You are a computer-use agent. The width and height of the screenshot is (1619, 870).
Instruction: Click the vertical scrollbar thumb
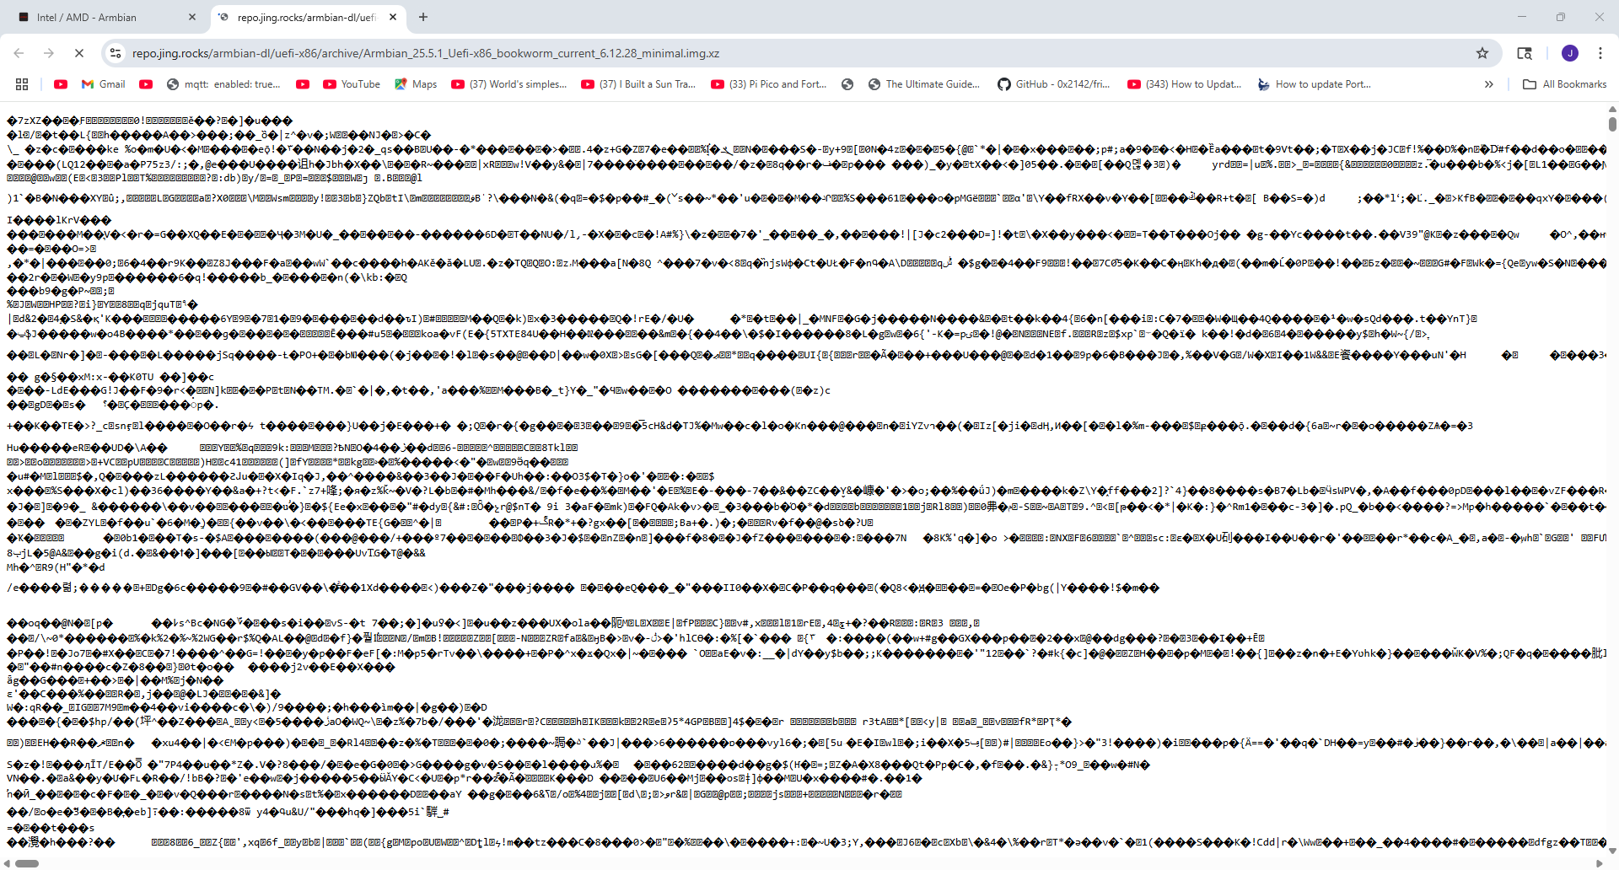pos(1612,123)
